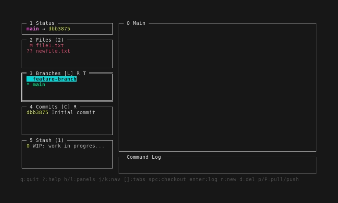
Task: Switch to the R tab in Branches panel
Action: pyautogui.click(x=78, y=73)
